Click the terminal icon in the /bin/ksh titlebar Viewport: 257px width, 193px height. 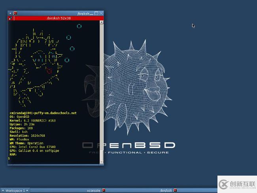[15, 13]
